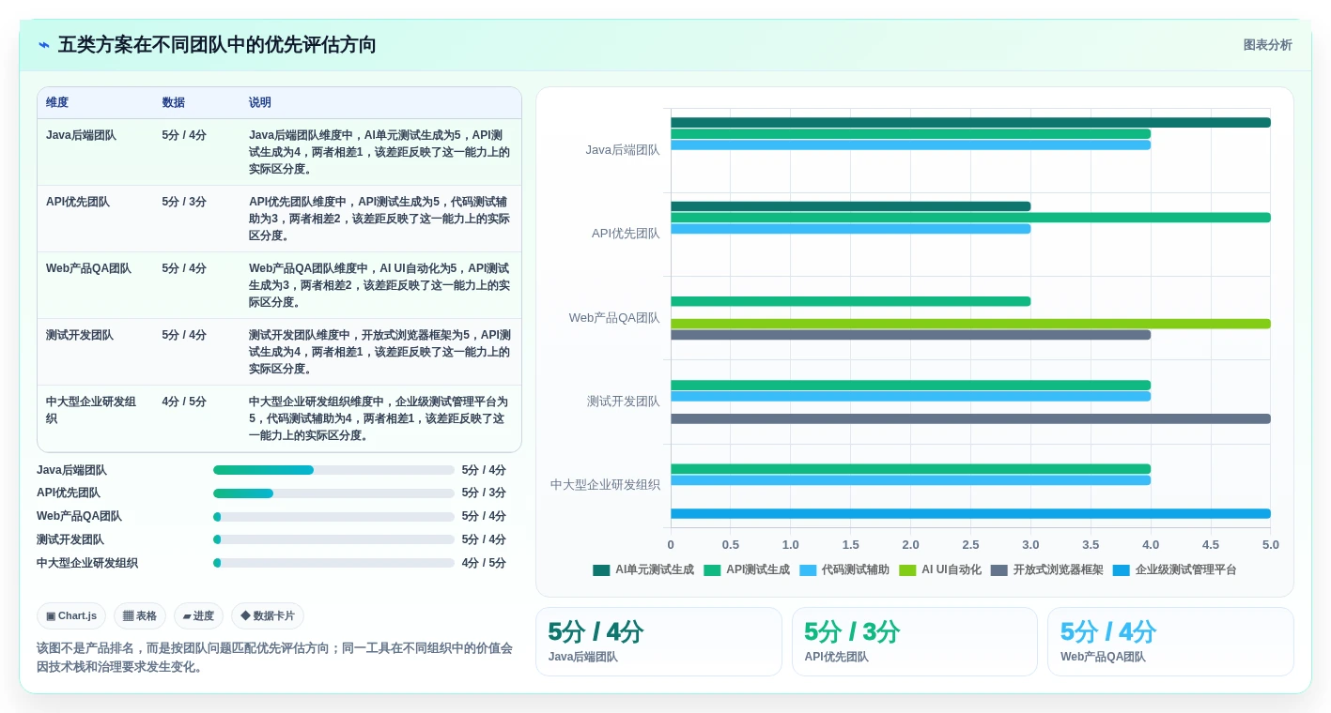1331x713 pixels.
Task: Toggle 企业级测试管理平台 legend item
Action: pyautogui.click(x=1175, y=569)
